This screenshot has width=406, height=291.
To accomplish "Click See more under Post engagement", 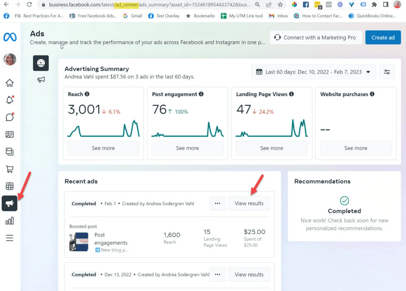I will pyautogui.click(x=188, y=148).
